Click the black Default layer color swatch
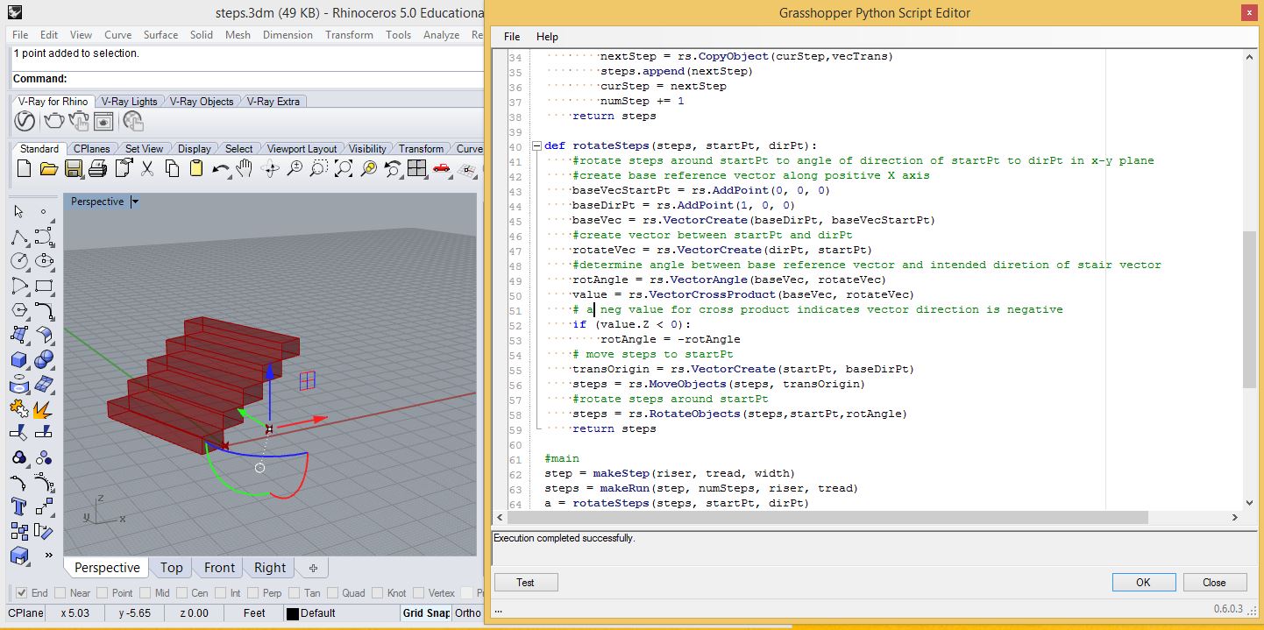1264x630 pixels. 292,614
